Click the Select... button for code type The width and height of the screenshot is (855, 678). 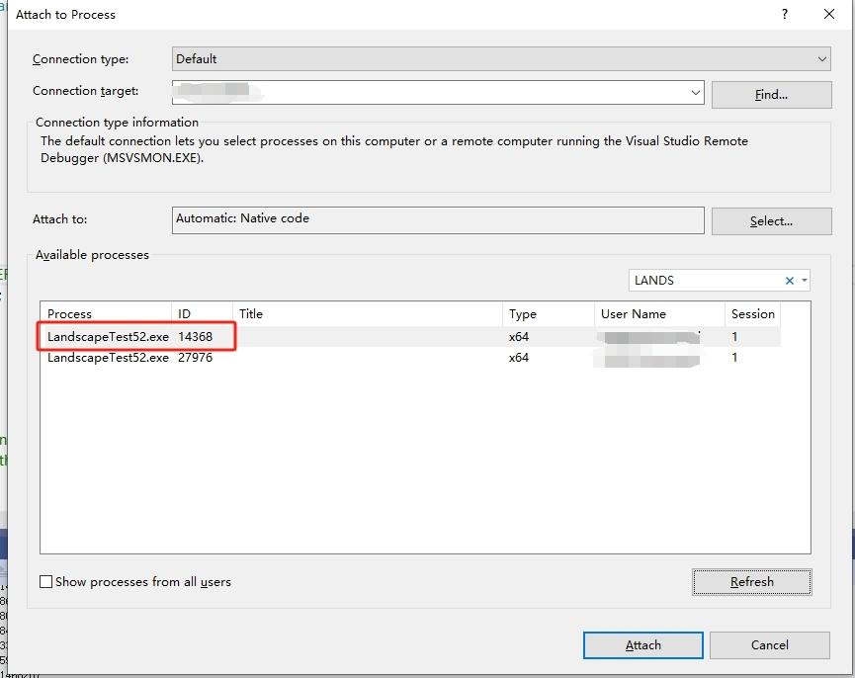point(772,221)
